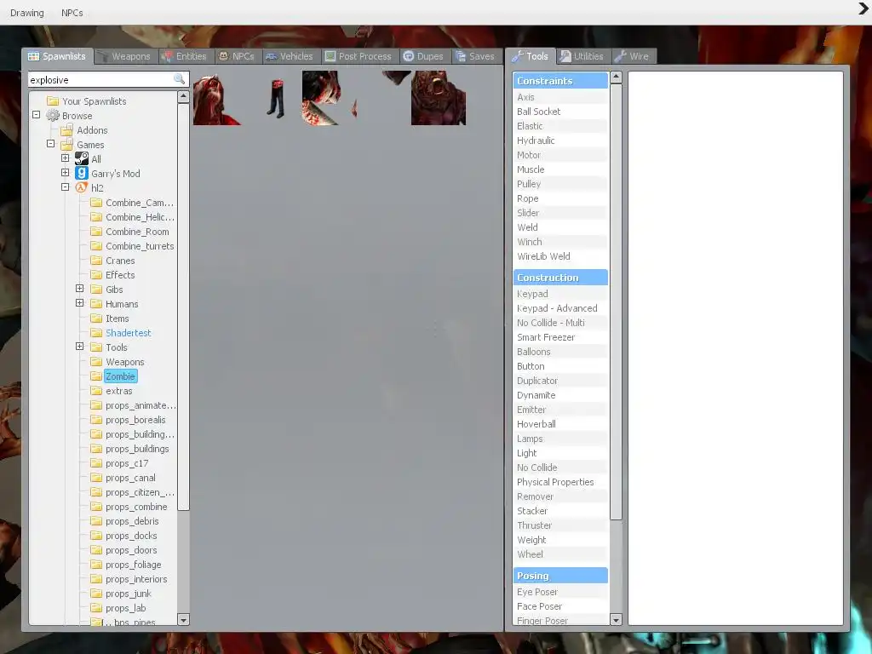Expand the Gibs folder
The image size is (872, 654).
pyautogui.click(x=79, y=289)
